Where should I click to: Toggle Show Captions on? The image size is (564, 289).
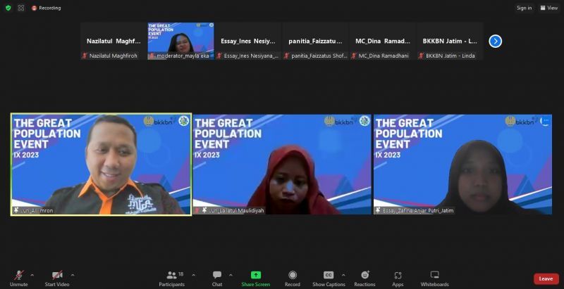[x=329, y=278]
